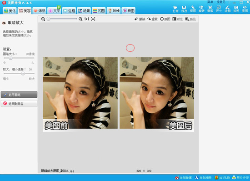Open the 娃娃 doll tab
Viewport: 250px width, 181px height.
click(x=114, y=10)
